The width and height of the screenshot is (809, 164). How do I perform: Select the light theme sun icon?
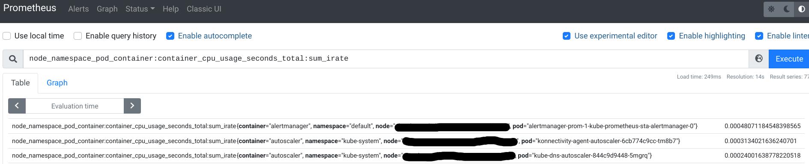(771, 9)
